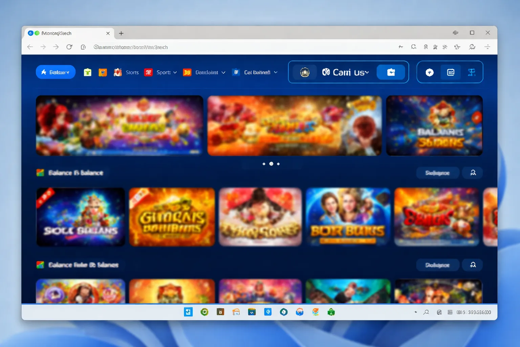This screenshot has height=347, width=520.
Task: Go back with the browser back arrow
Action: click(30, 47)
